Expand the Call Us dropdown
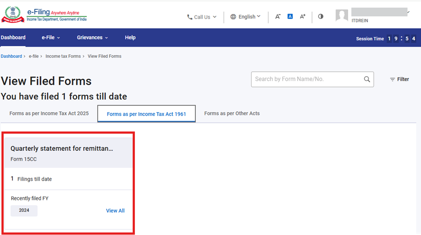 pos(202,17)
